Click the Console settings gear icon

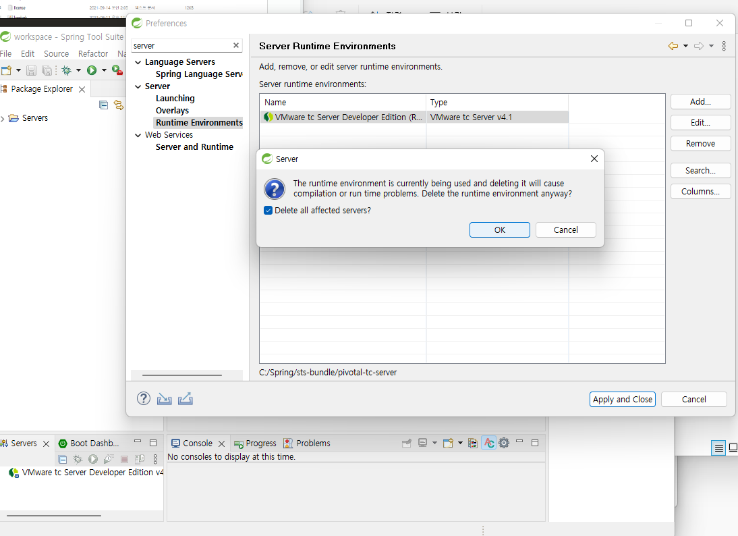pos(504,443)
